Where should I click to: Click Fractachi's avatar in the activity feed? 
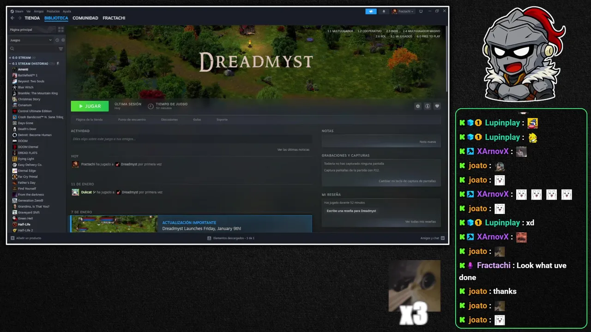pyautogui.click(x=75, y=164)
